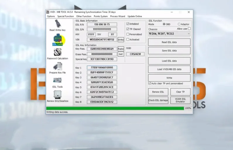Click the ESL P/N field
The image size is (233, 150).
[102, 25]
